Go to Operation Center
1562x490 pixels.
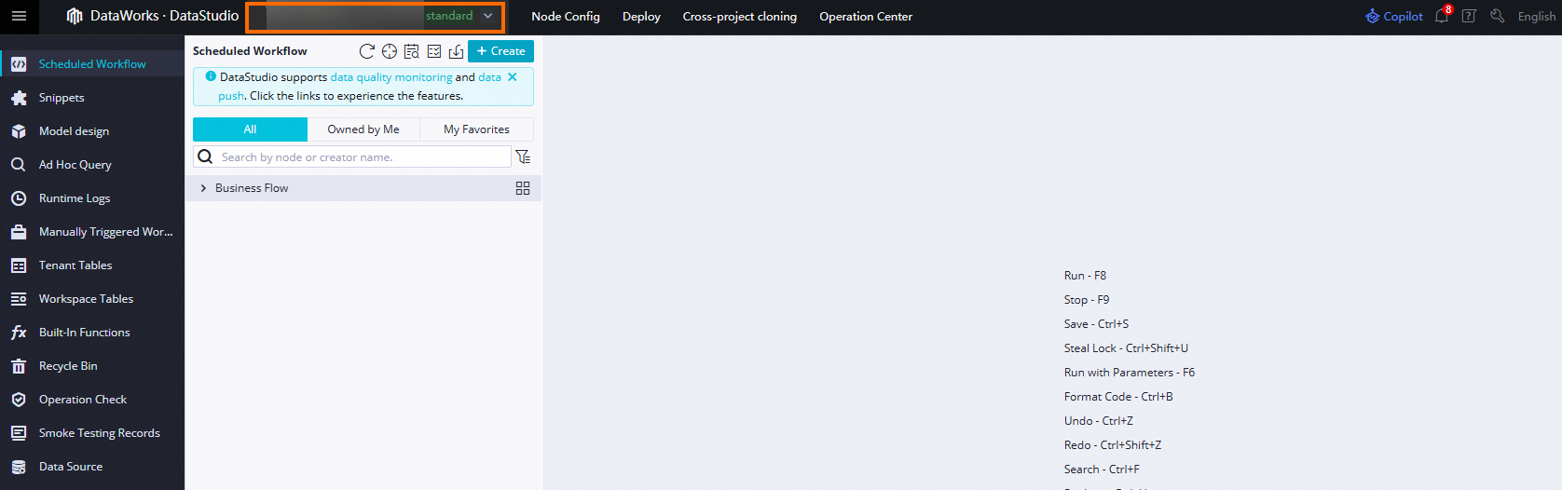866,17
